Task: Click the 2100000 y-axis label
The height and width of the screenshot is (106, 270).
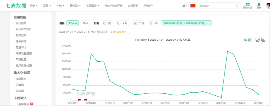Action: click(66, 46)
